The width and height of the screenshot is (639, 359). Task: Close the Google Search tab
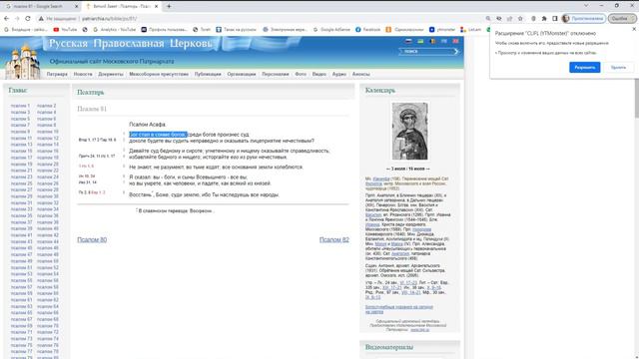76,7
